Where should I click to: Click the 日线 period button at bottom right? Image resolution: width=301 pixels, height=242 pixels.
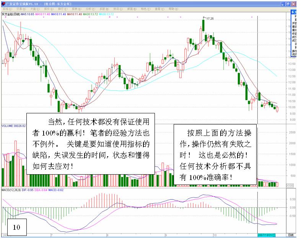coord(291,235)
